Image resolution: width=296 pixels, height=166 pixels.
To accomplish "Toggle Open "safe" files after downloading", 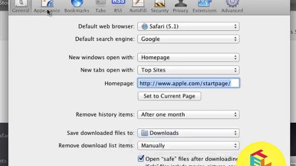I will [141, 159].
